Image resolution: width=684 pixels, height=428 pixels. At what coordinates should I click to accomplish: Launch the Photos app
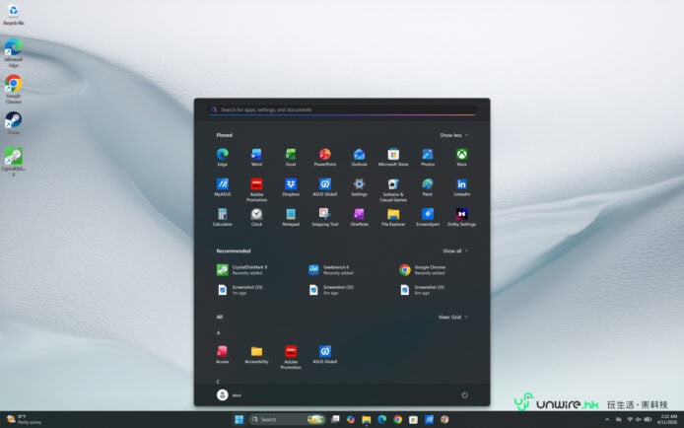point(428,157)
